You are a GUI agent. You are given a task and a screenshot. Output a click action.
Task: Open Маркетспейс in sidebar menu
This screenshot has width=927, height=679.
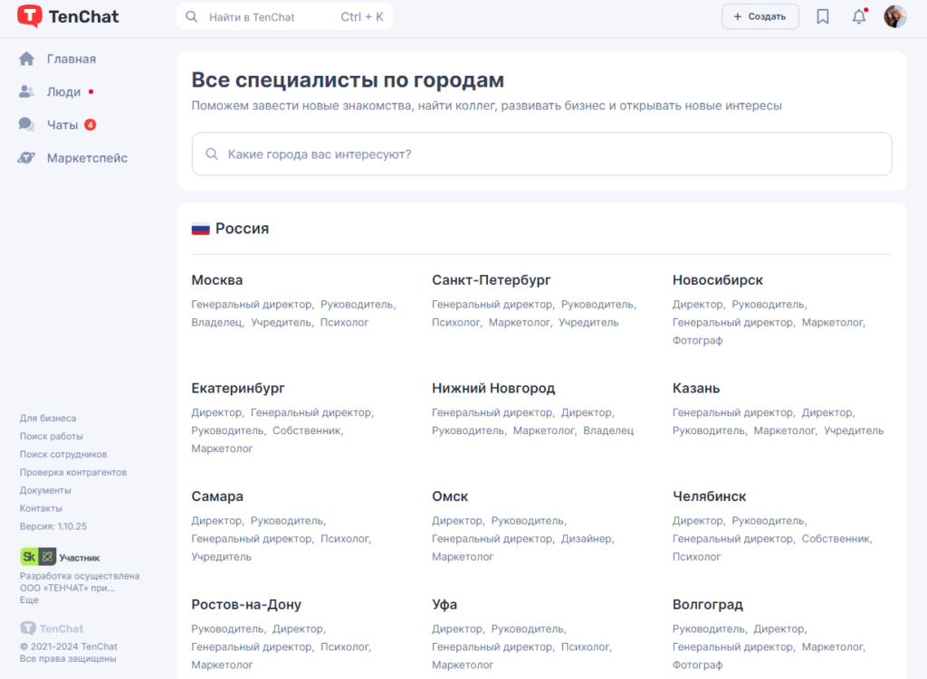point(87,158)
